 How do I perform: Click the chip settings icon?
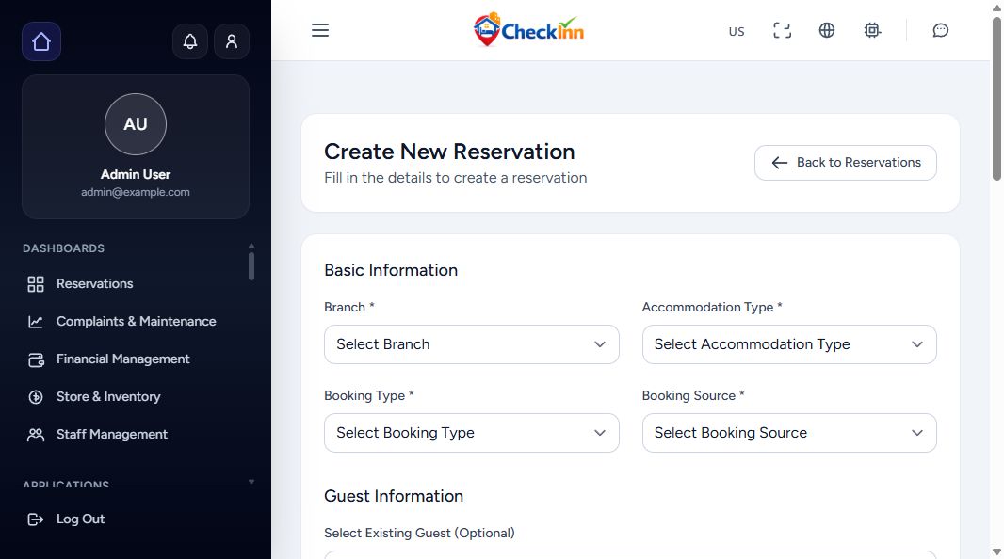click(x=872, y=30)
